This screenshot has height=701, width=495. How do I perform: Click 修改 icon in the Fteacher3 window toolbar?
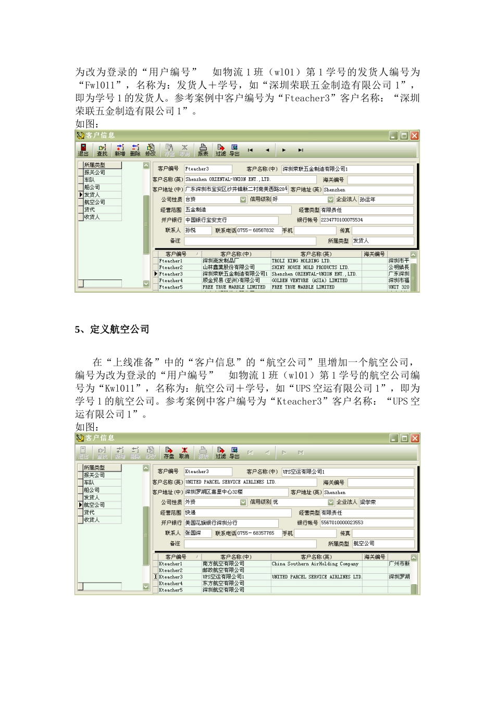151,150
